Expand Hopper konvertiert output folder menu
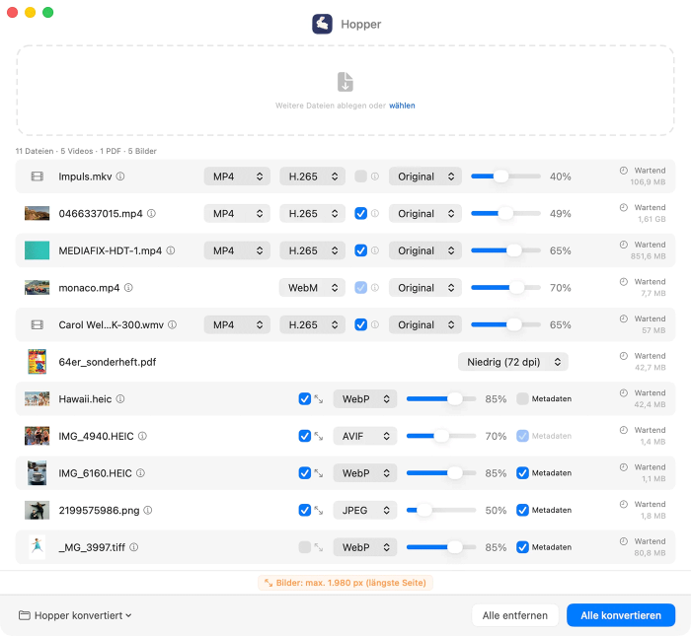This screenshot has height=636, width=691. point(75,615)
